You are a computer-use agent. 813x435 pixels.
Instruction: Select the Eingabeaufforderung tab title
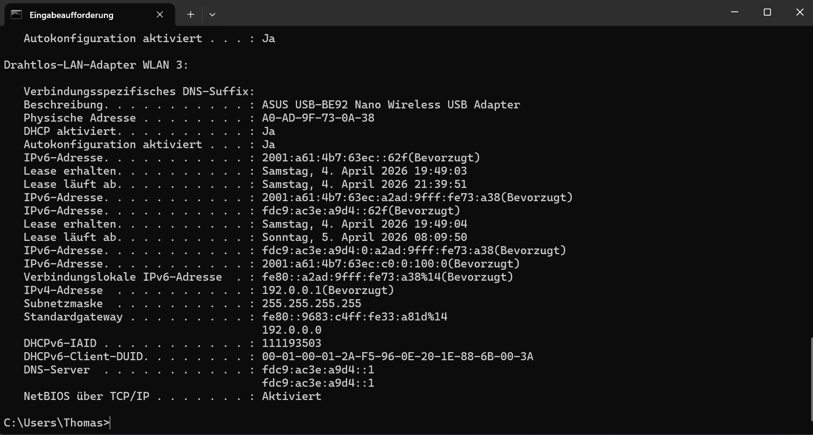tap(71, 15)
